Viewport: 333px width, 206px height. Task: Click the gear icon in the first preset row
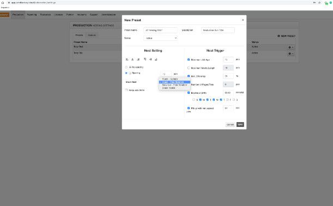[x=289, y=47]
